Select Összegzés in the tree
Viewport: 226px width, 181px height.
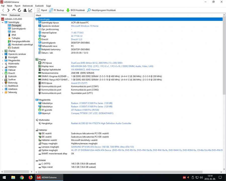16,25
